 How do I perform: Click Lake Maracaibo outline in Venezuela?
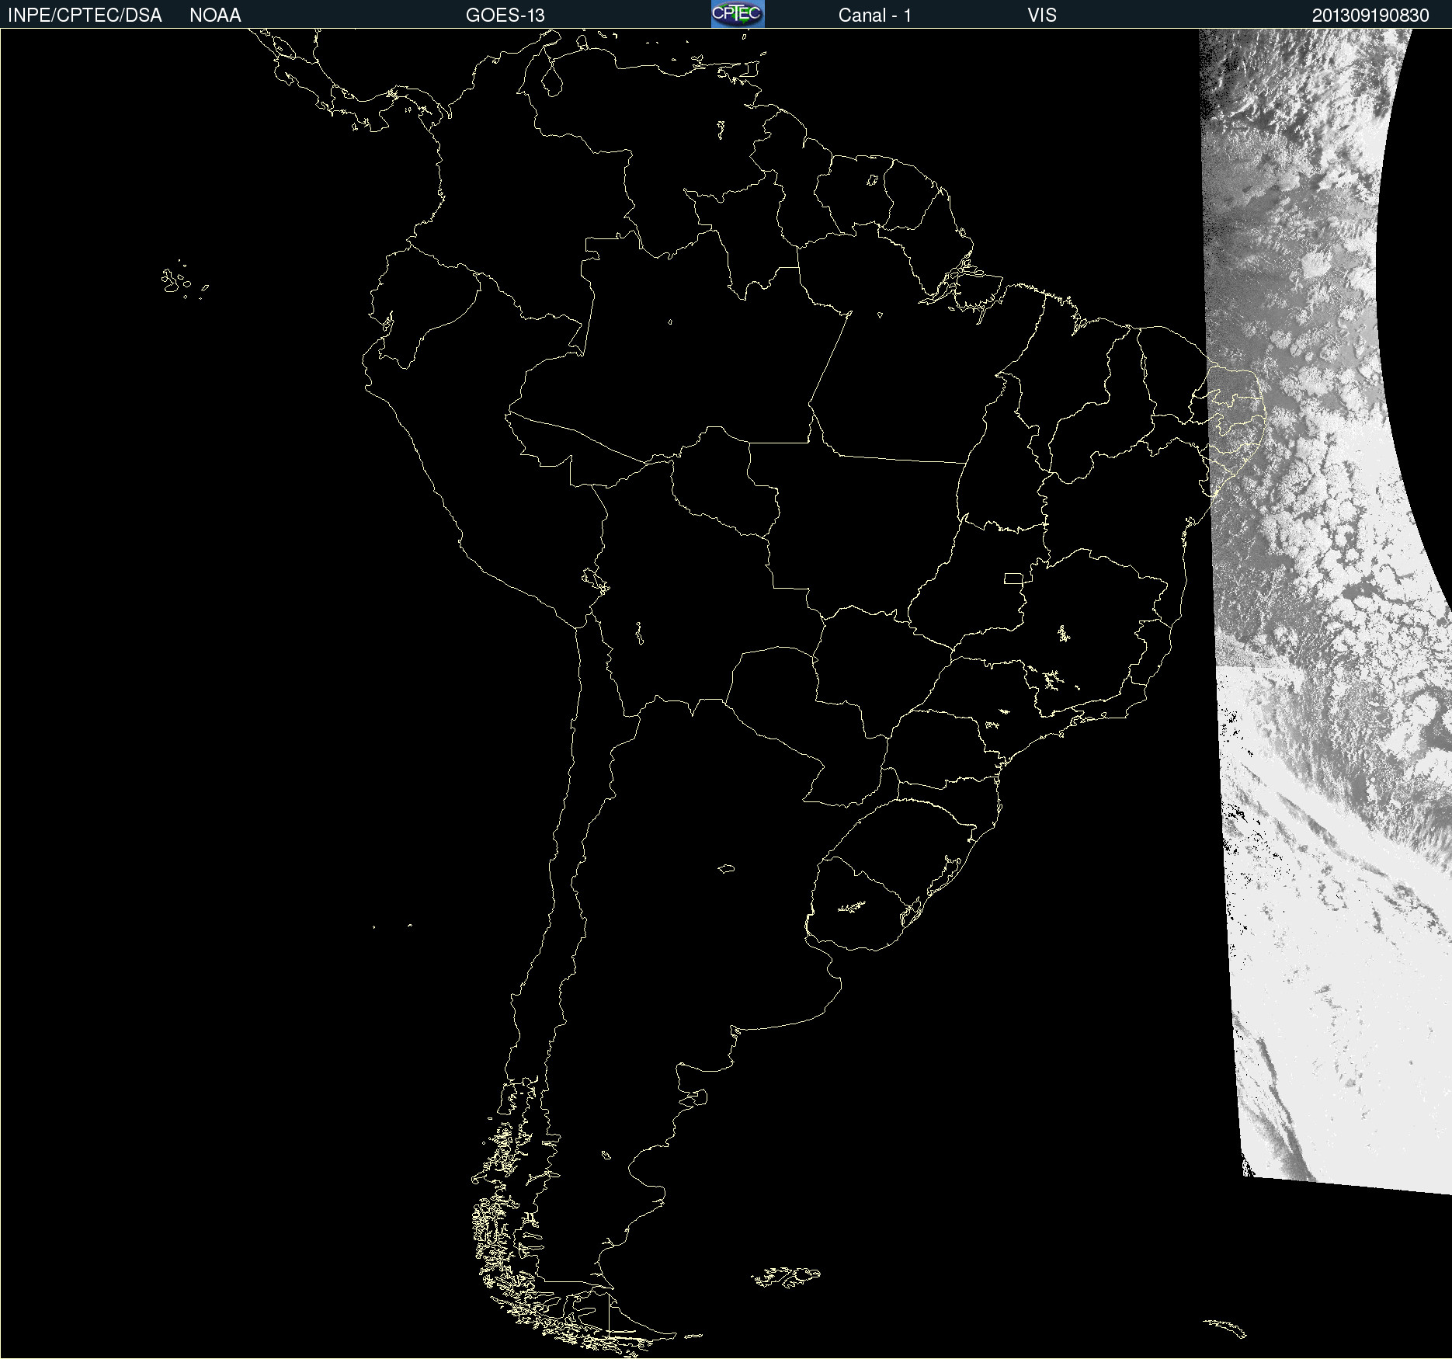pyautogui.click(x=552, y=79)
